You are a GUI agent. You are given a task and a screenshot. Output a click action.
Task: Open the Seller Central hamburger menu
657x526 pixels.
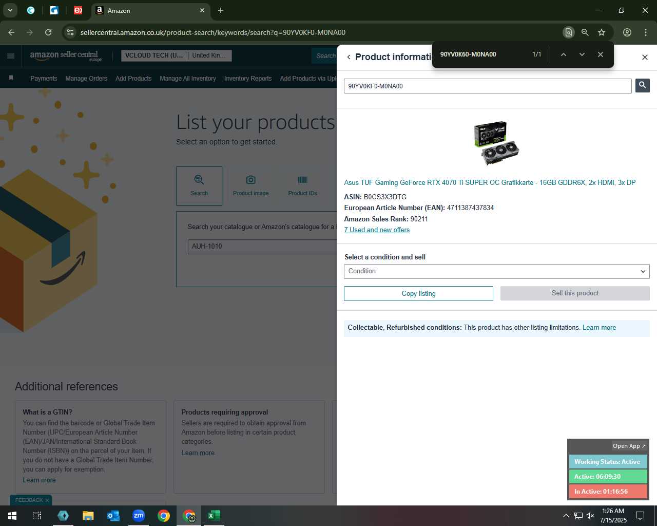pyautogui.click(x=11, y=56)
